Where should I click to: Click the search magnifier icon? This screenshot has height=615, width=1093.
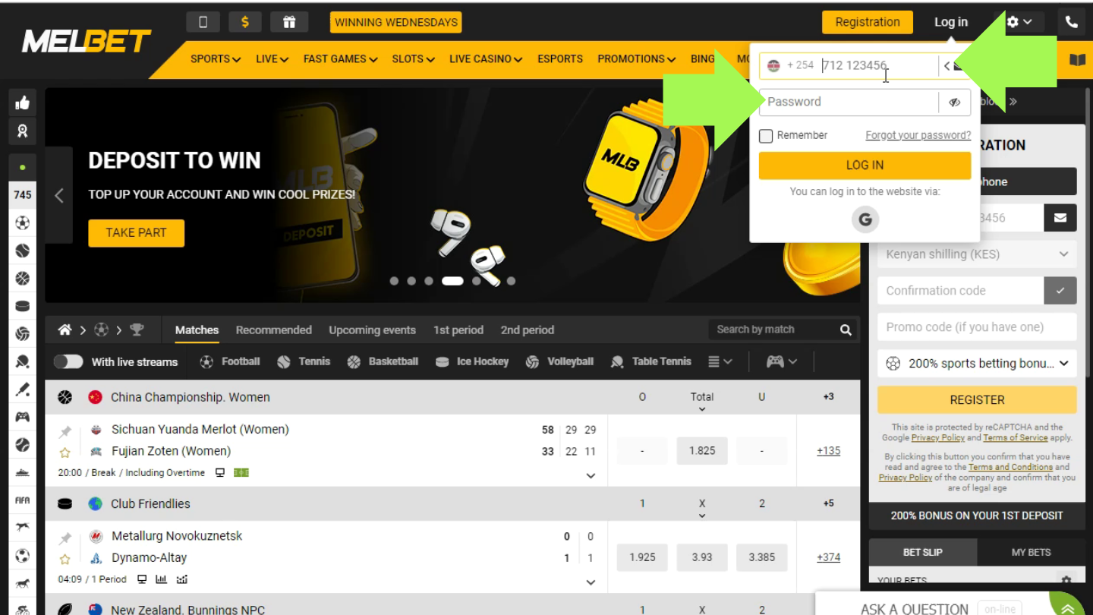pos(846,330)
